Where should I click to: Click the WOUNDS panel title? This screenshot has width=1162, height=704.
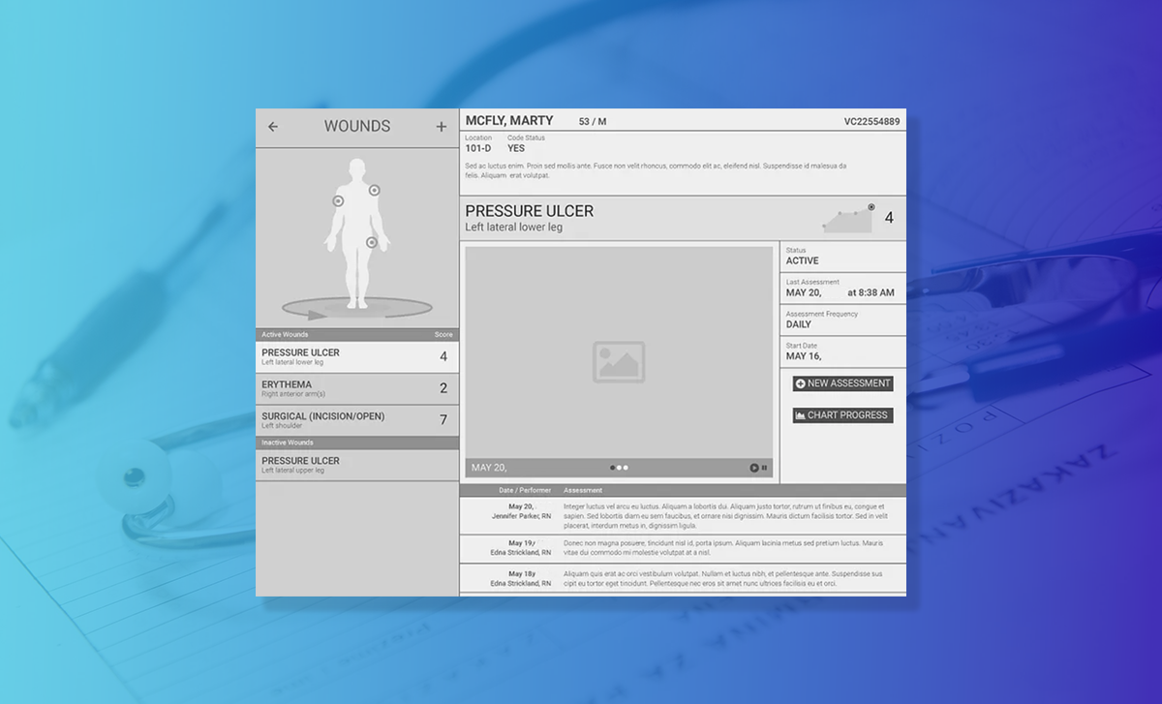click(357, 127)
